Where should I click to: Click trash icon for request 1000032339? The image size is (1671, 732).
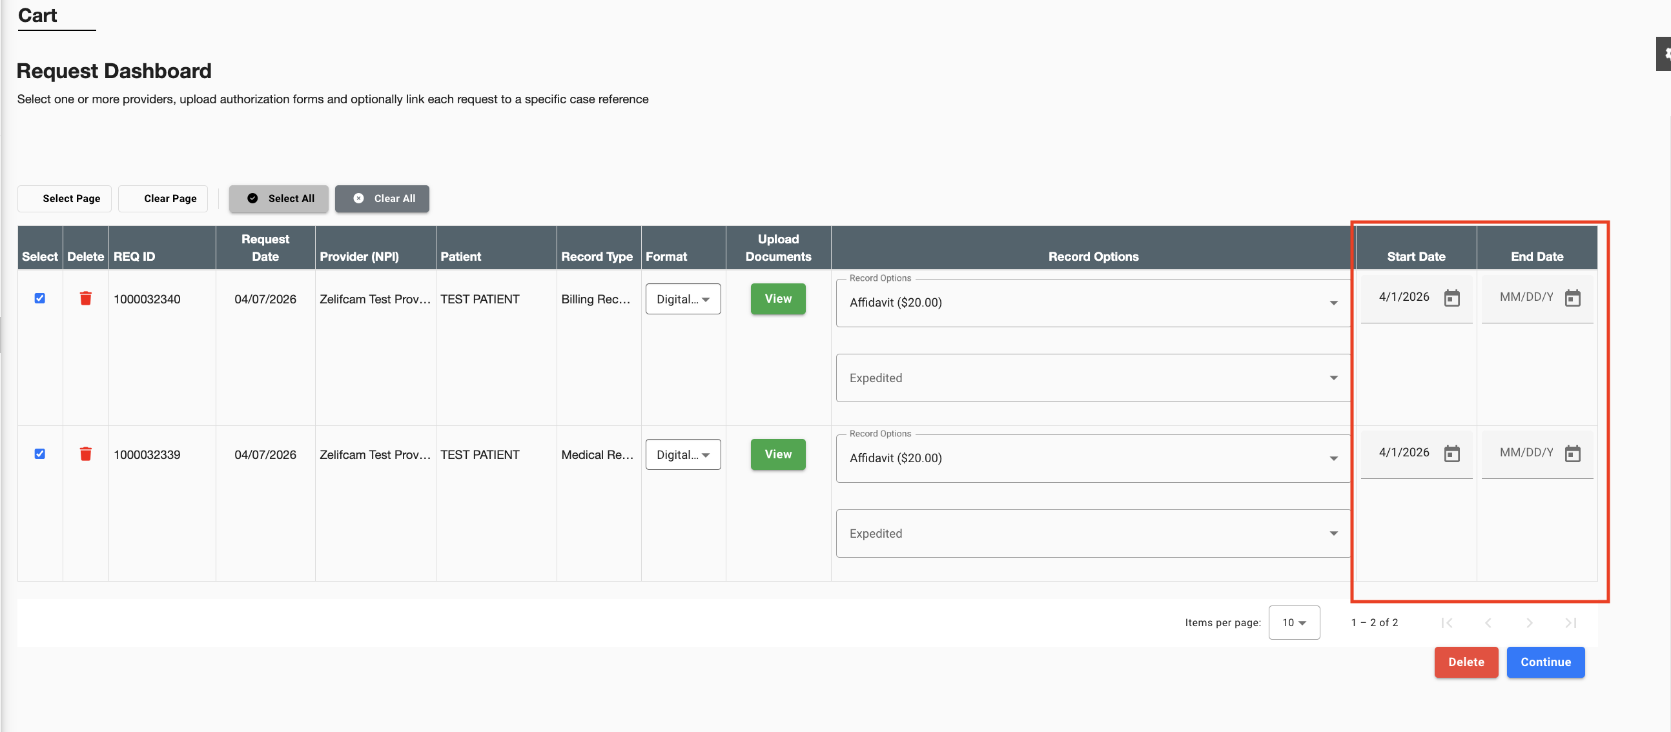pos(85,454)
